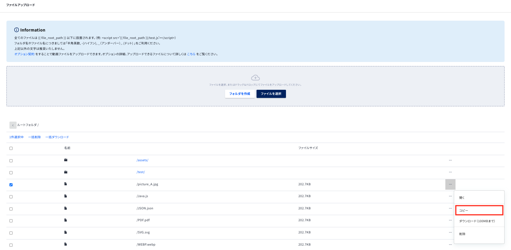
Task: Tick the PDF.pdf row checkbox
Action: coord(11,221)
